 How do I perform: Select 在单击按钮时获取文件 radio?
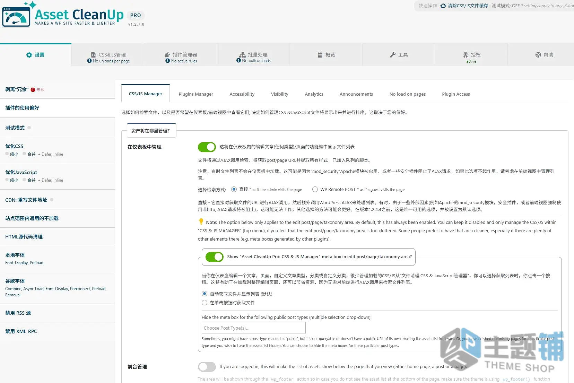point(205,303)
